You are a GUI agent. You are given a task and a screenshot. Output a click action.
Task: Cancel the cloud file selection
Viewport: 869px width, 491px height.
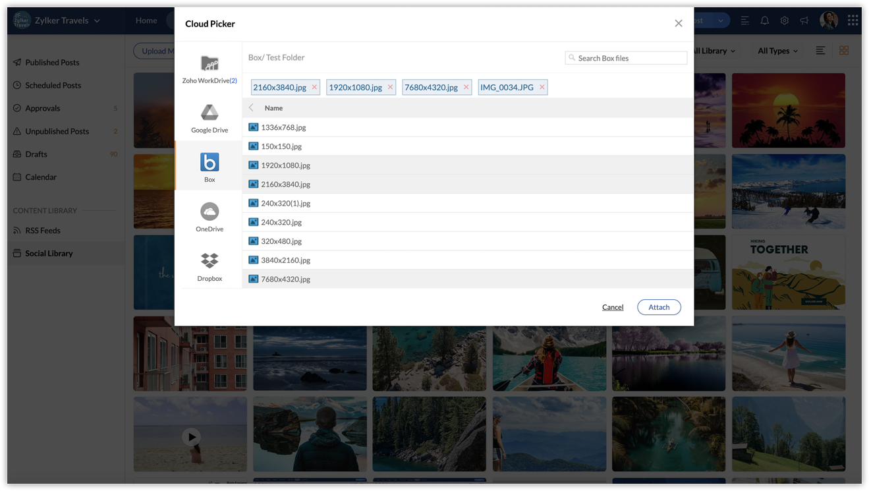[612, 307]
